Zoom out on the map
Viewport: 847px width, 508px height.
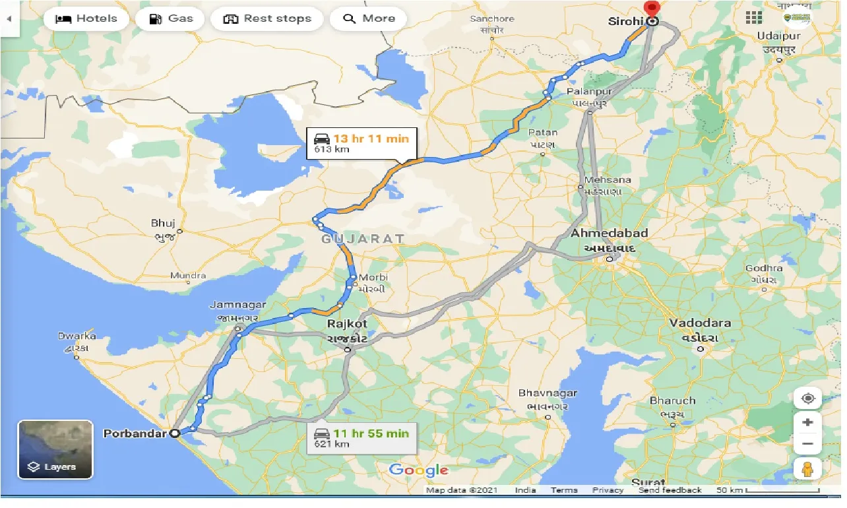[x=808, y=444]
